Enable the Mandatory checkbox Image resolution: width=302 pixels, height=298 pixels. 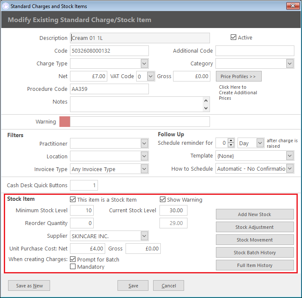pyautogui.click(x=73, y=267)
